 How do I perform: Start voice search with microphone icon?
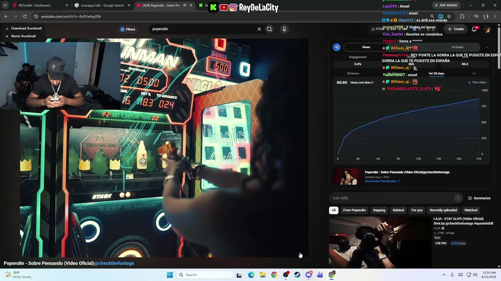284,29
